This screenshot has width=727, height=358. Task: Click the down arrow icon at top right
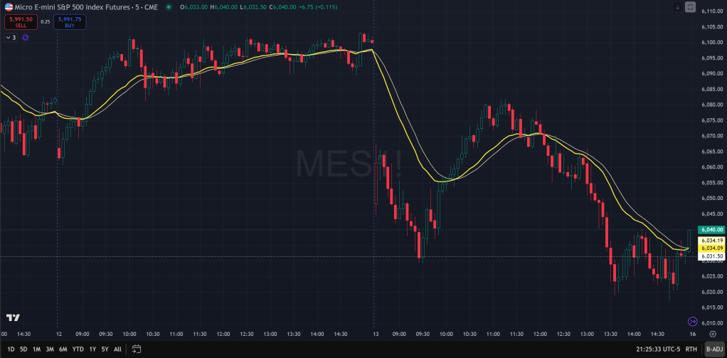click(677, 7)
